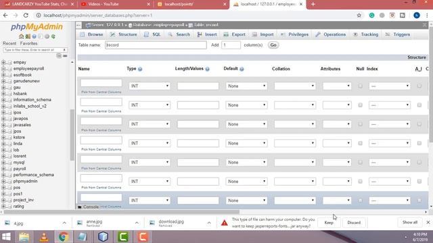
Task: Enable A_I checkbox in fourth row
Action: 419,143
